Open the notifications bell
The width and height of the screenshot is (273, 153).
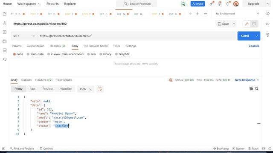click(228, 4)
